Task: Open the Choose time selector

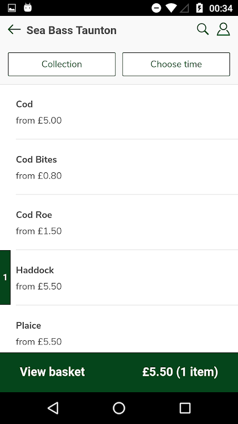Action: click(x=176, y=64)
